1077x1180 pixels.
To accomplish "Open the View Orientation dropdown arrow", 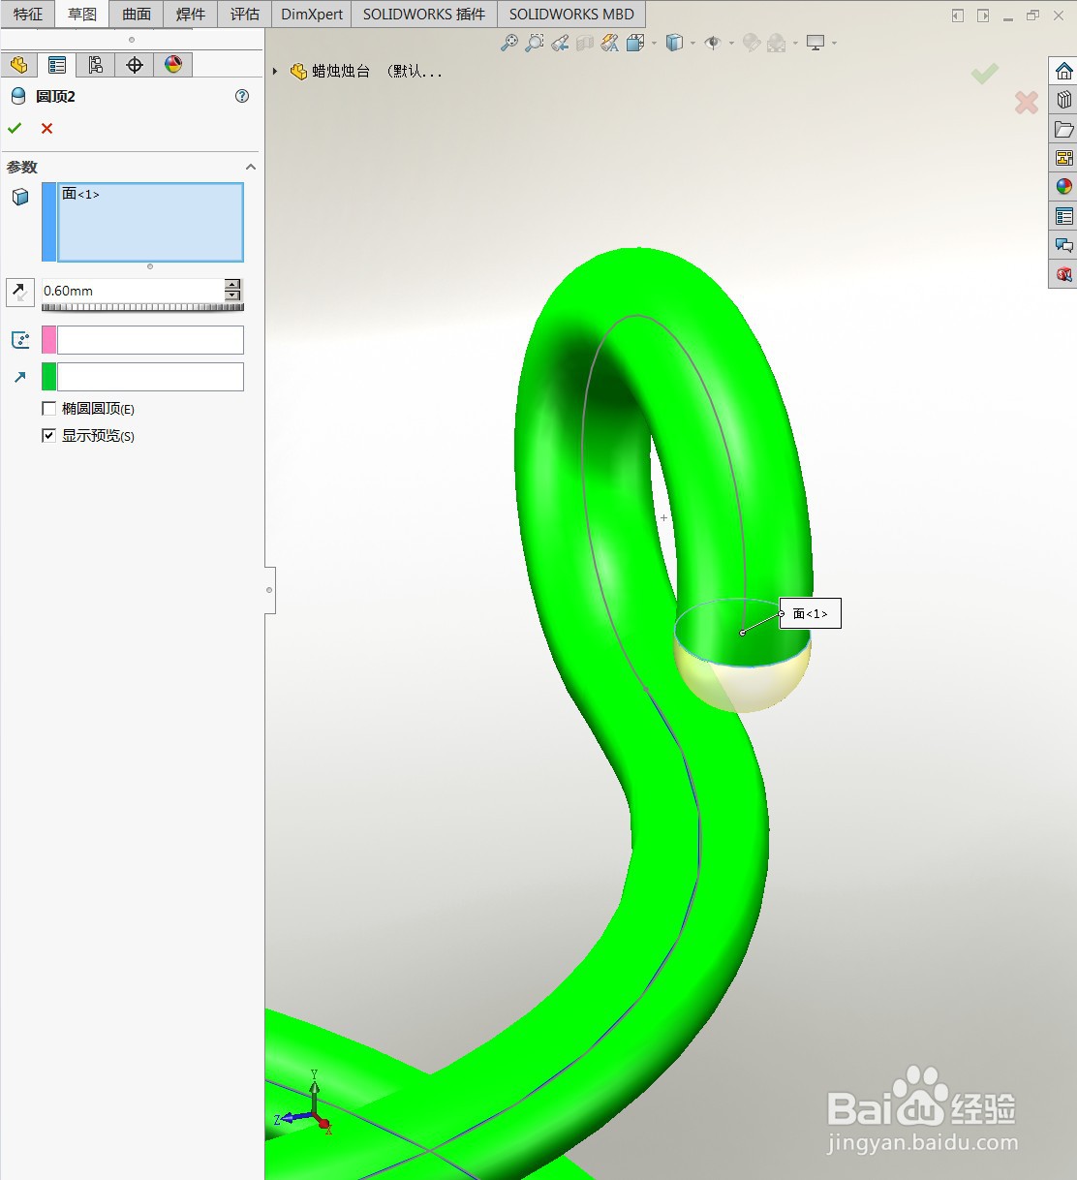I will pos(655,43).
